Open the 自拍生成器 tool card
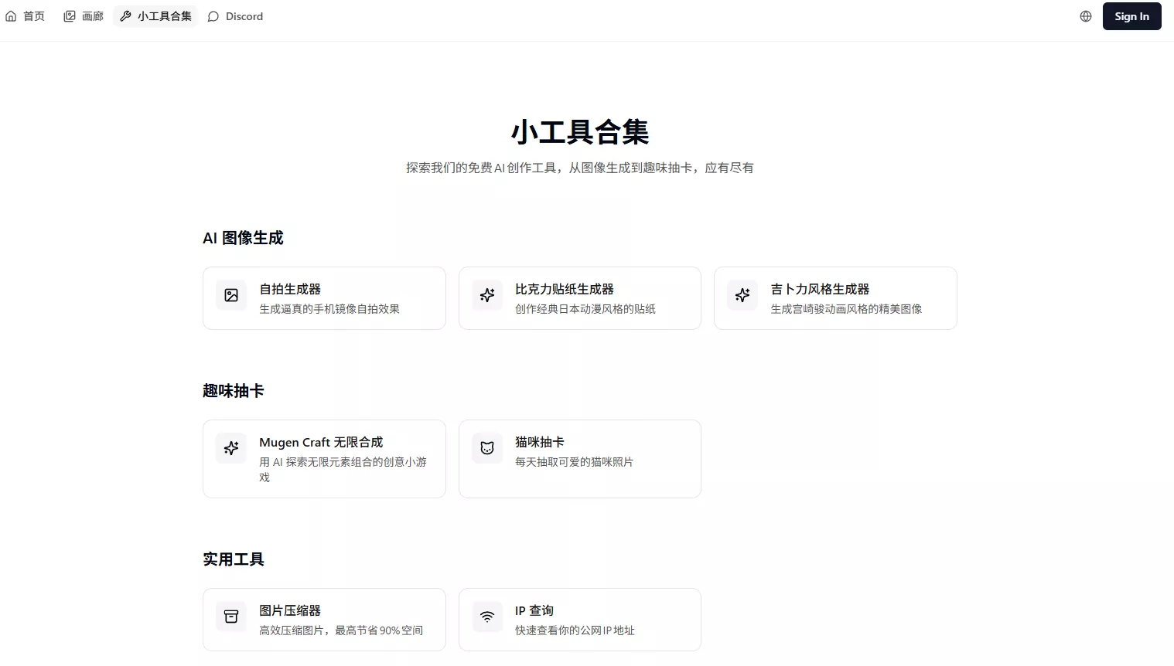Image resolution: width=1174 pixels, height=666 pixels. pos(324,298)
